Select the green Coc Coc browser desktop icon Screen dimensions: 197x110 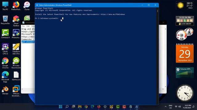[27, 18]
